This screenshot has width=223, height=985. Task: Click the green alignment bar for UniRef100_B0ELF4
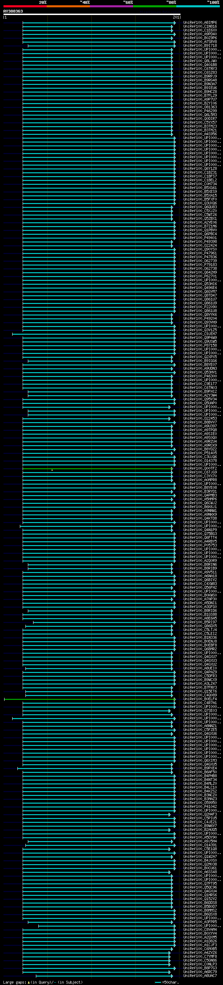coord(90,699)
